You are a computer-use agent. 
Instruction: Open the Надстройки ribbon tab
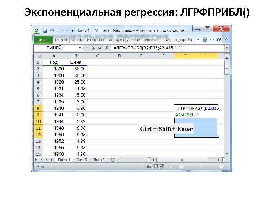click(183, 40)
